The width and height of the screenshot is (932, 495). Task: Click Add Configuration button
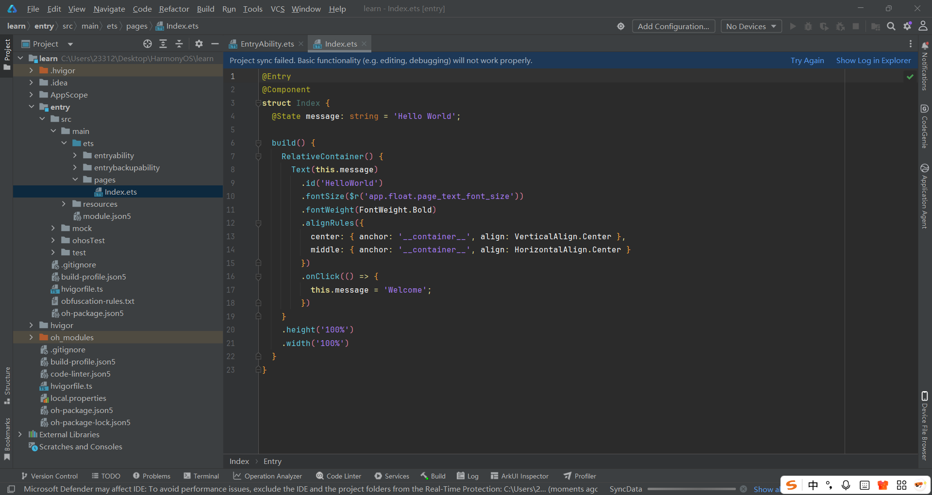coord(673,26)
